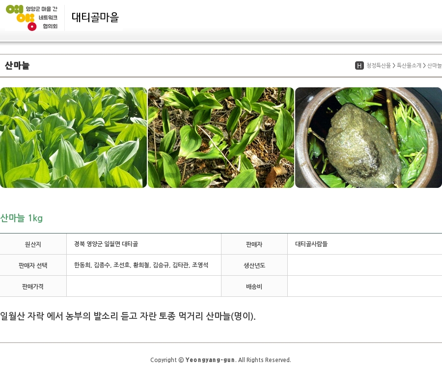Click the H home icon in breadcrumb
442x392 pixels.
[x=359, y=66]
